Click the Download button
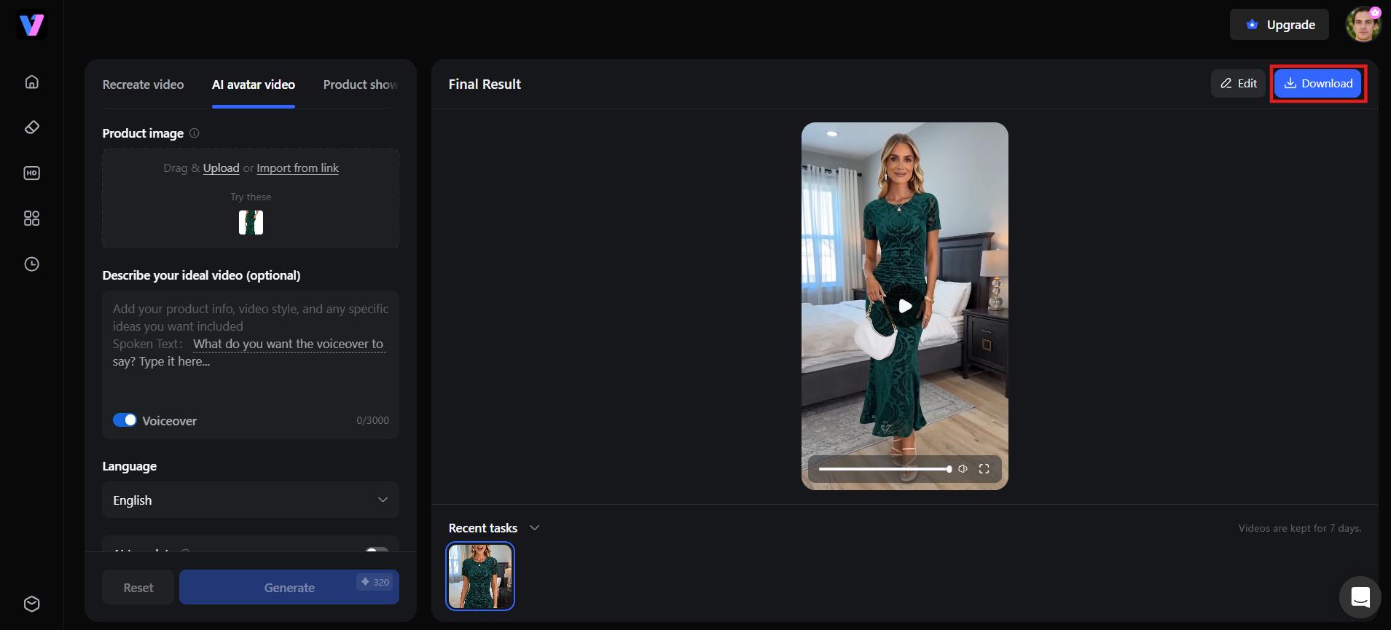The height and width of the screenshot is (630, 1391). coord(1318,83)
